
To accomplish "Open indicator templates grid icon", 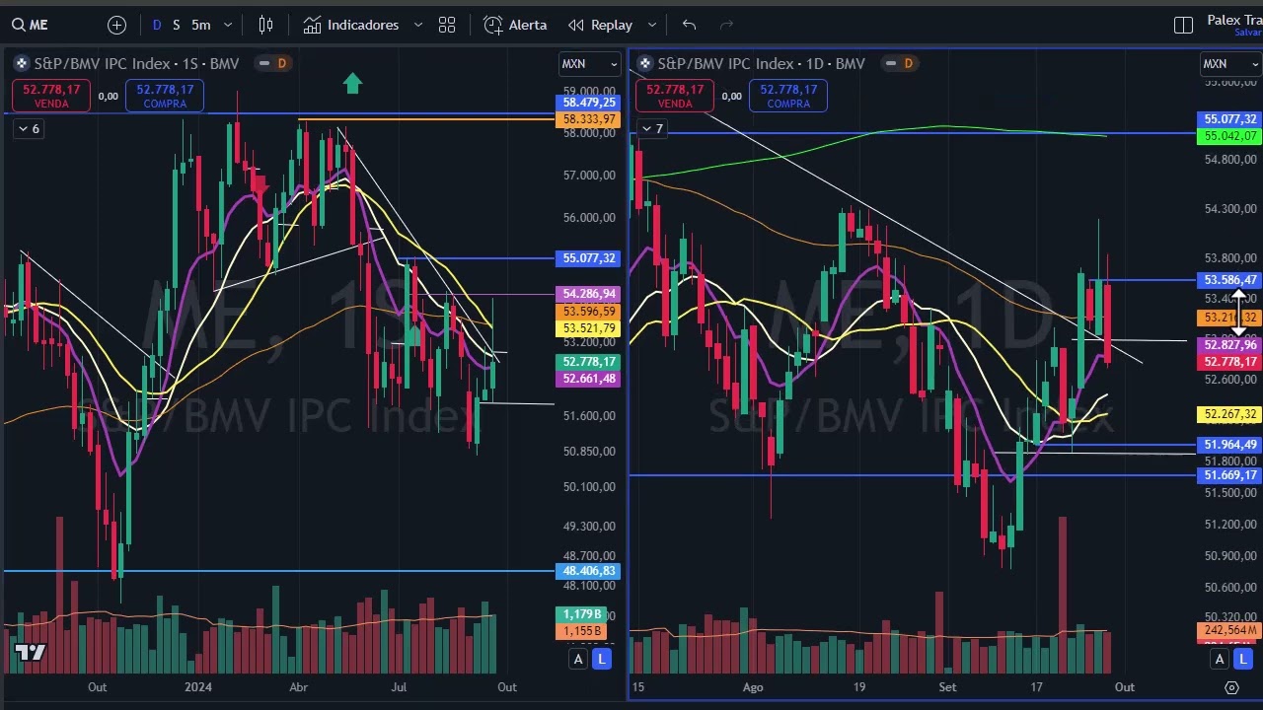I will pos(447,25).
